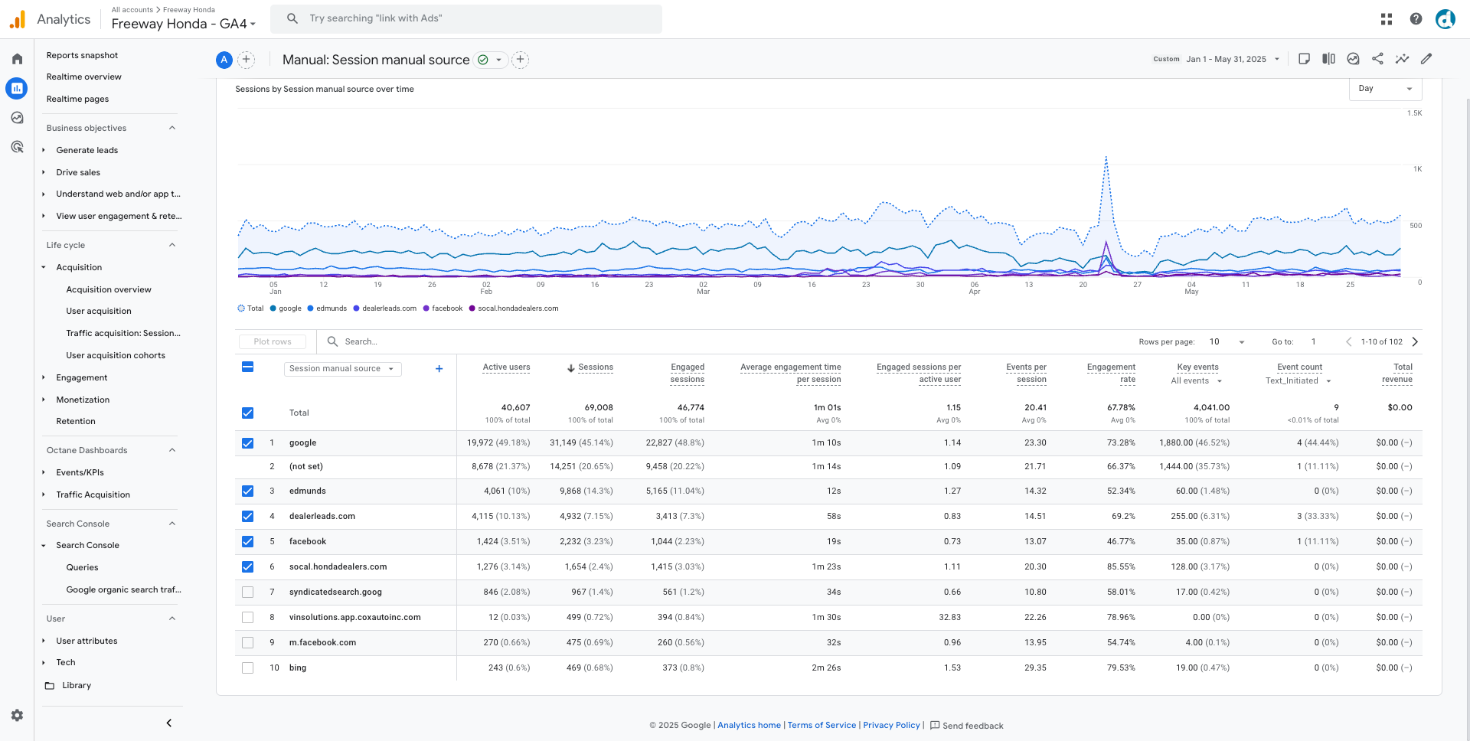Open the Explore icon in left rail

tap(17, 118)
